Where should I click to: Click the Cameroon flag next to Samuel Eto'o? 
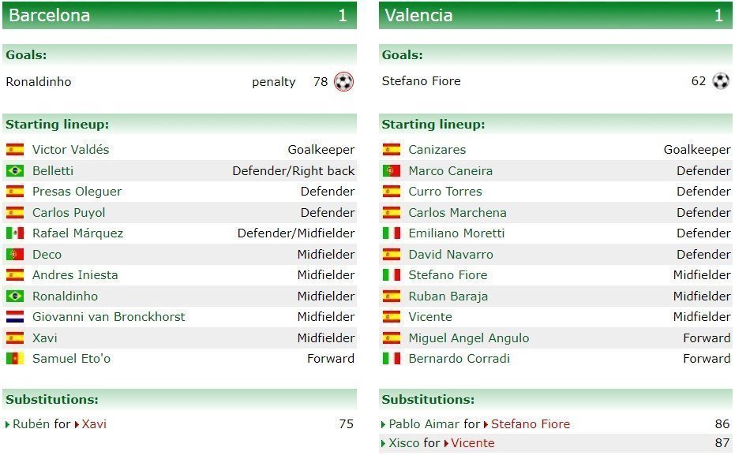tap(15, 359)
